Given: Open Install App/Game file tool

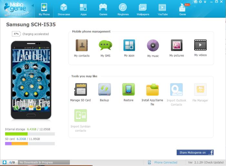Looking at the screenshot, I should tap(152, 90).
